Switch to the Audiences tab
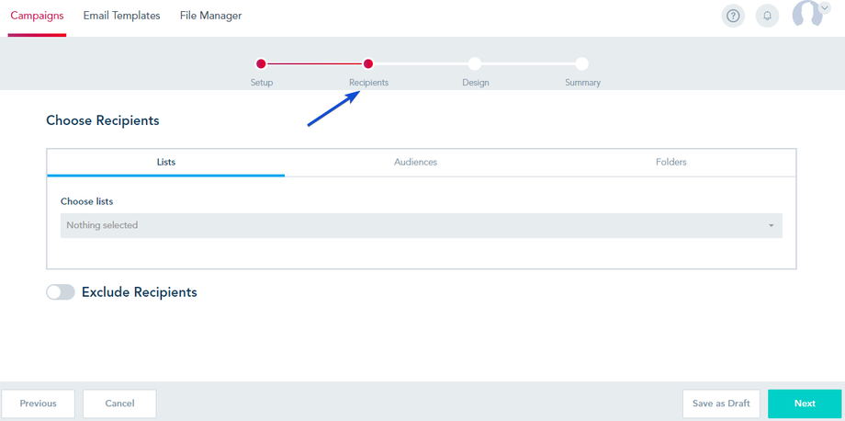Screen dimensions: 845x421 (x=415, y=163)
